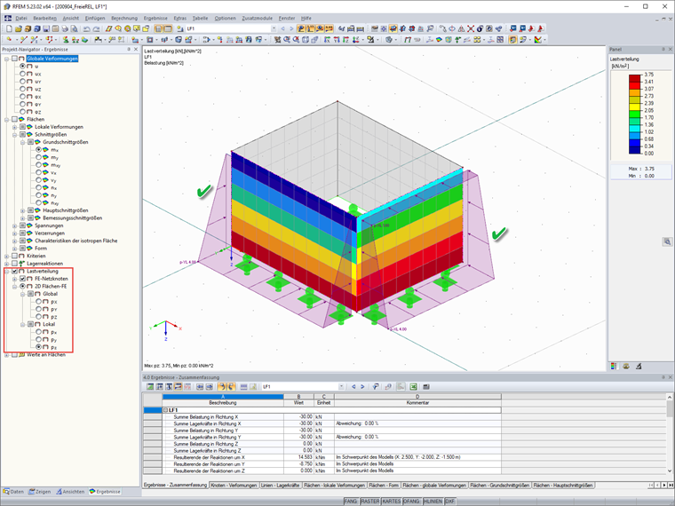Open a model with the folder icon

pos(18,28)
